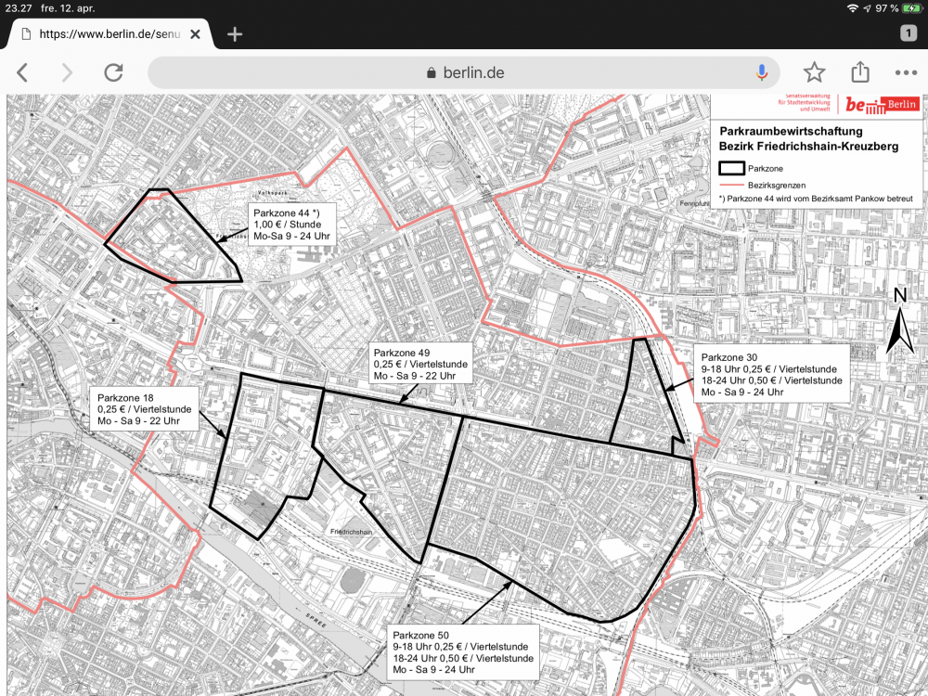Bookmark this page with the star
Image resolution: width=928 pixels, height=696 pixels.
[814, 72]
